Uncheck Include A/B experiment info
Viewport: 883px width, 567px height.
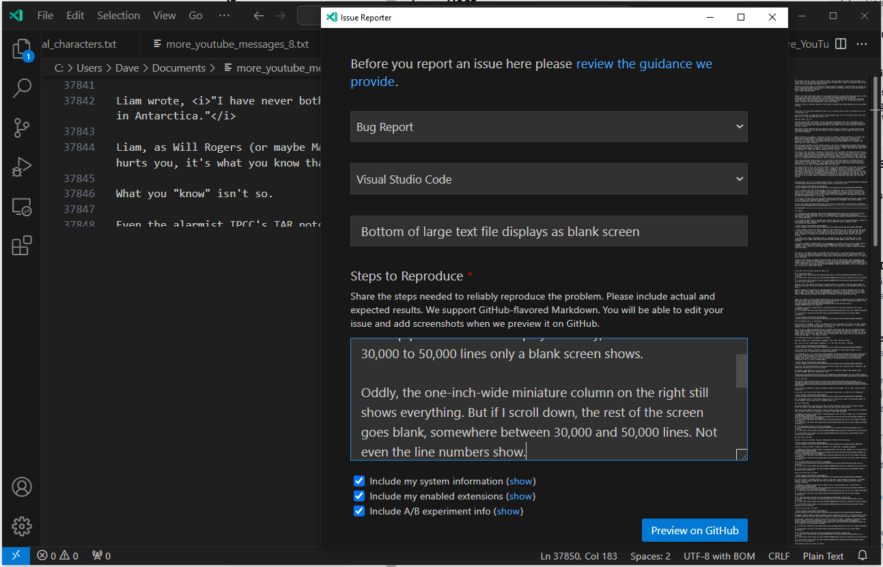pos(359,511)
